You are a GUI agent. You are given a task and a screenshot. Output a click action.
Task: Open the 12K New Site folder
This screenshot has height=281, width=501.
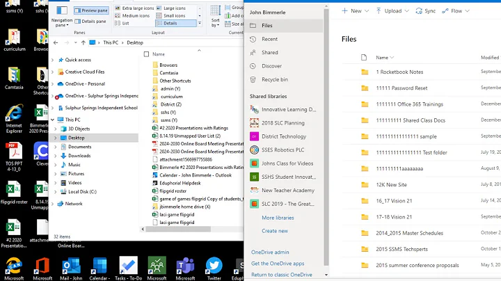(391, 184)
